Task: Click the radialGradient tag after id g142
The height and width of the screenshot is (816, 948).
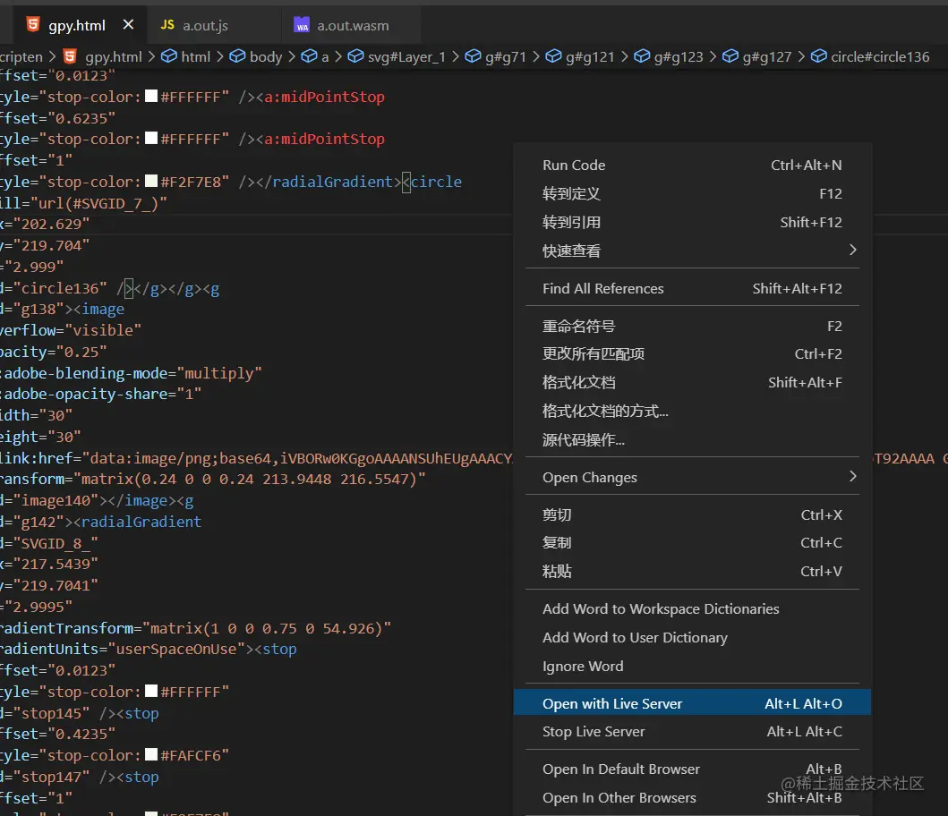Action: [x=141, y=521]
